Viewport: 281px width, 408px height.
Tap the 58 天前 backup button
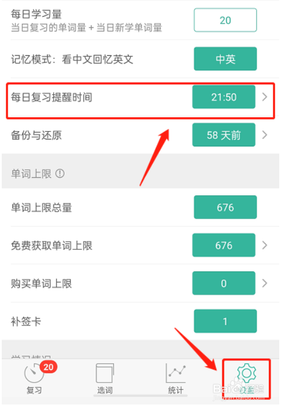click(224, 135)
